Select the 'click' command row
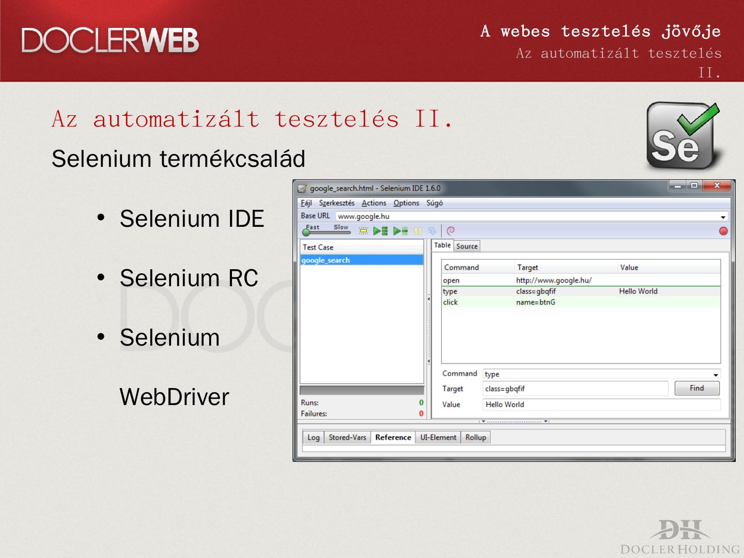The width and height of the screenshot is (744, 558). point(581,302)
